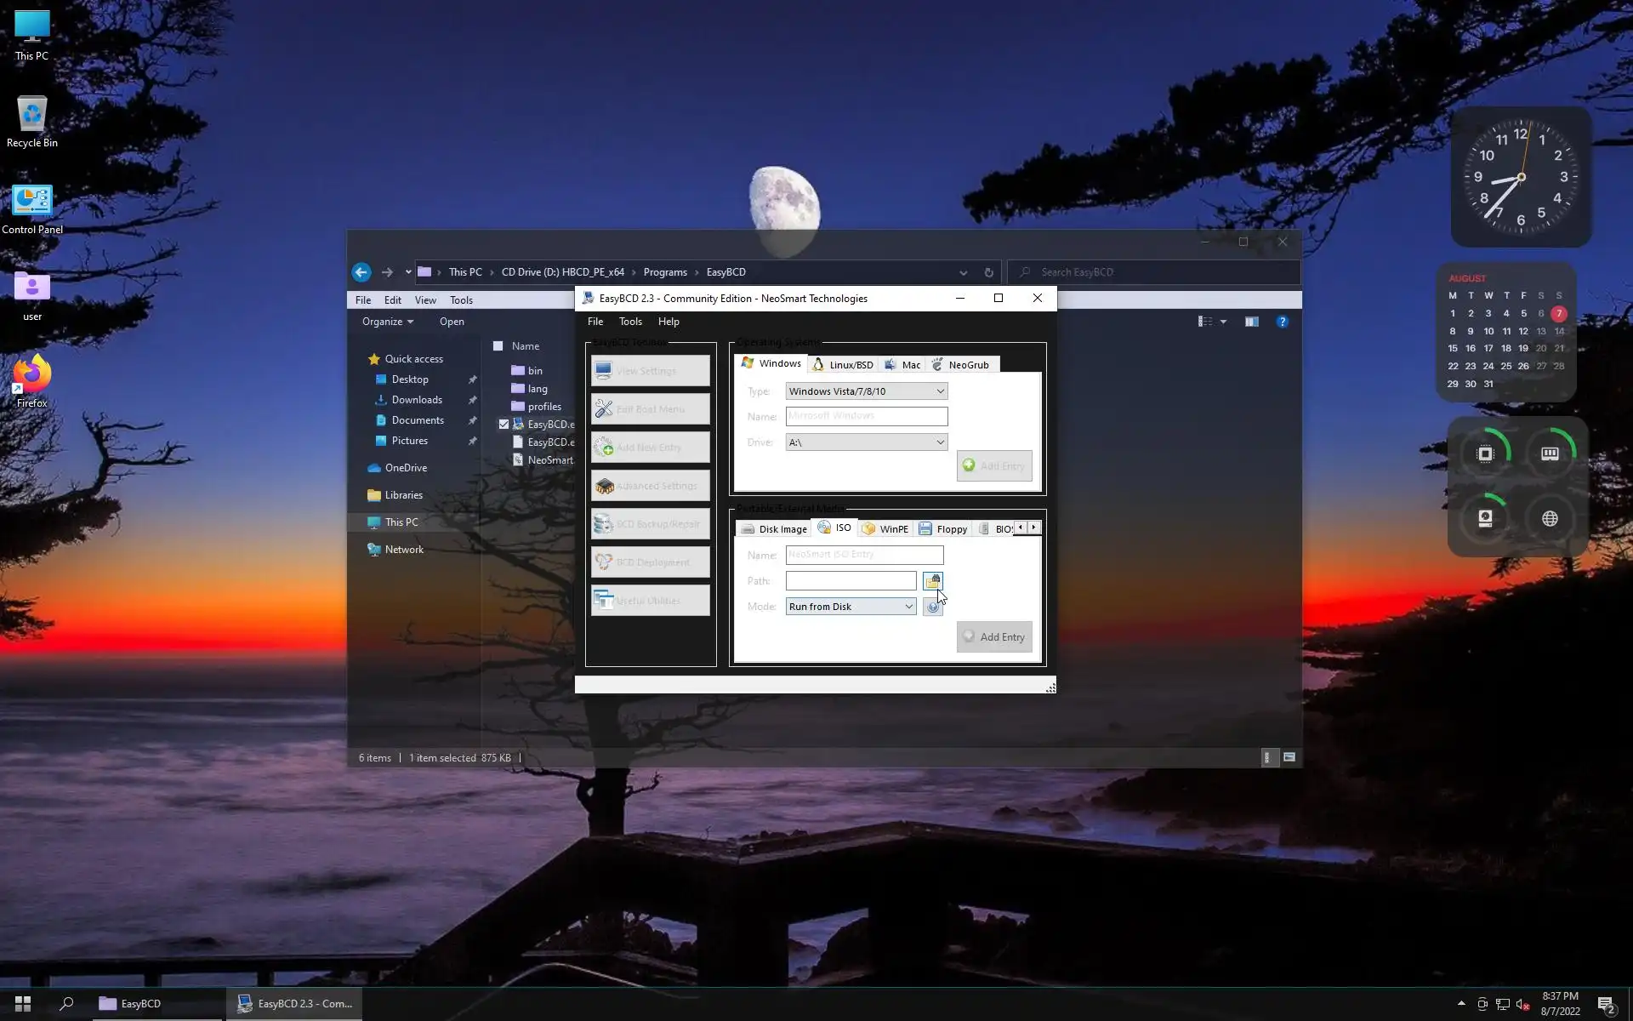The width and height of the screenshot is (1633, 1021).
Task: Open Advanced Settings chip icon button
Action: [651, 486]
